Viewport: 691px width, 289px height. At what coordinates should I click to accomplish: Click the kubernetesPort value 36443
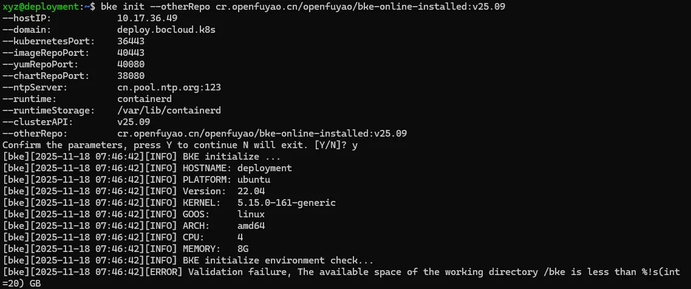[131, 41]
